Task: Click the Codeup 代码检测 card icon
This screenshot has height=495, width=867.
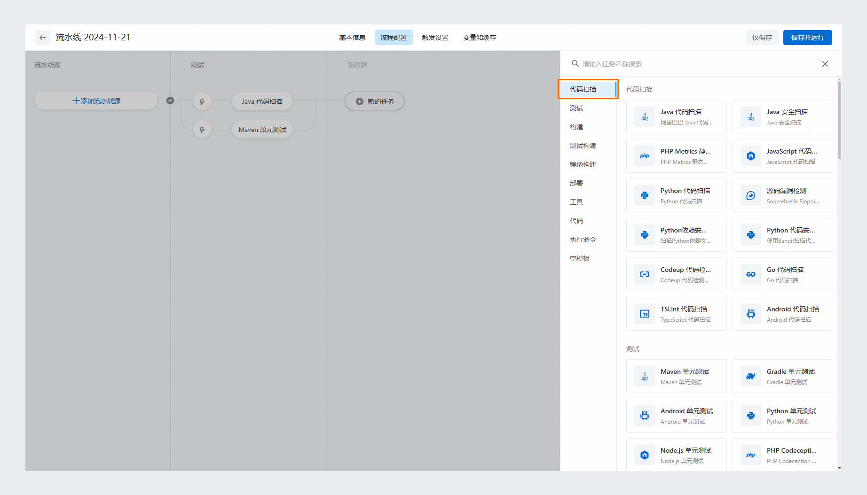Action: pyautogui.click(x=645, y=274)
